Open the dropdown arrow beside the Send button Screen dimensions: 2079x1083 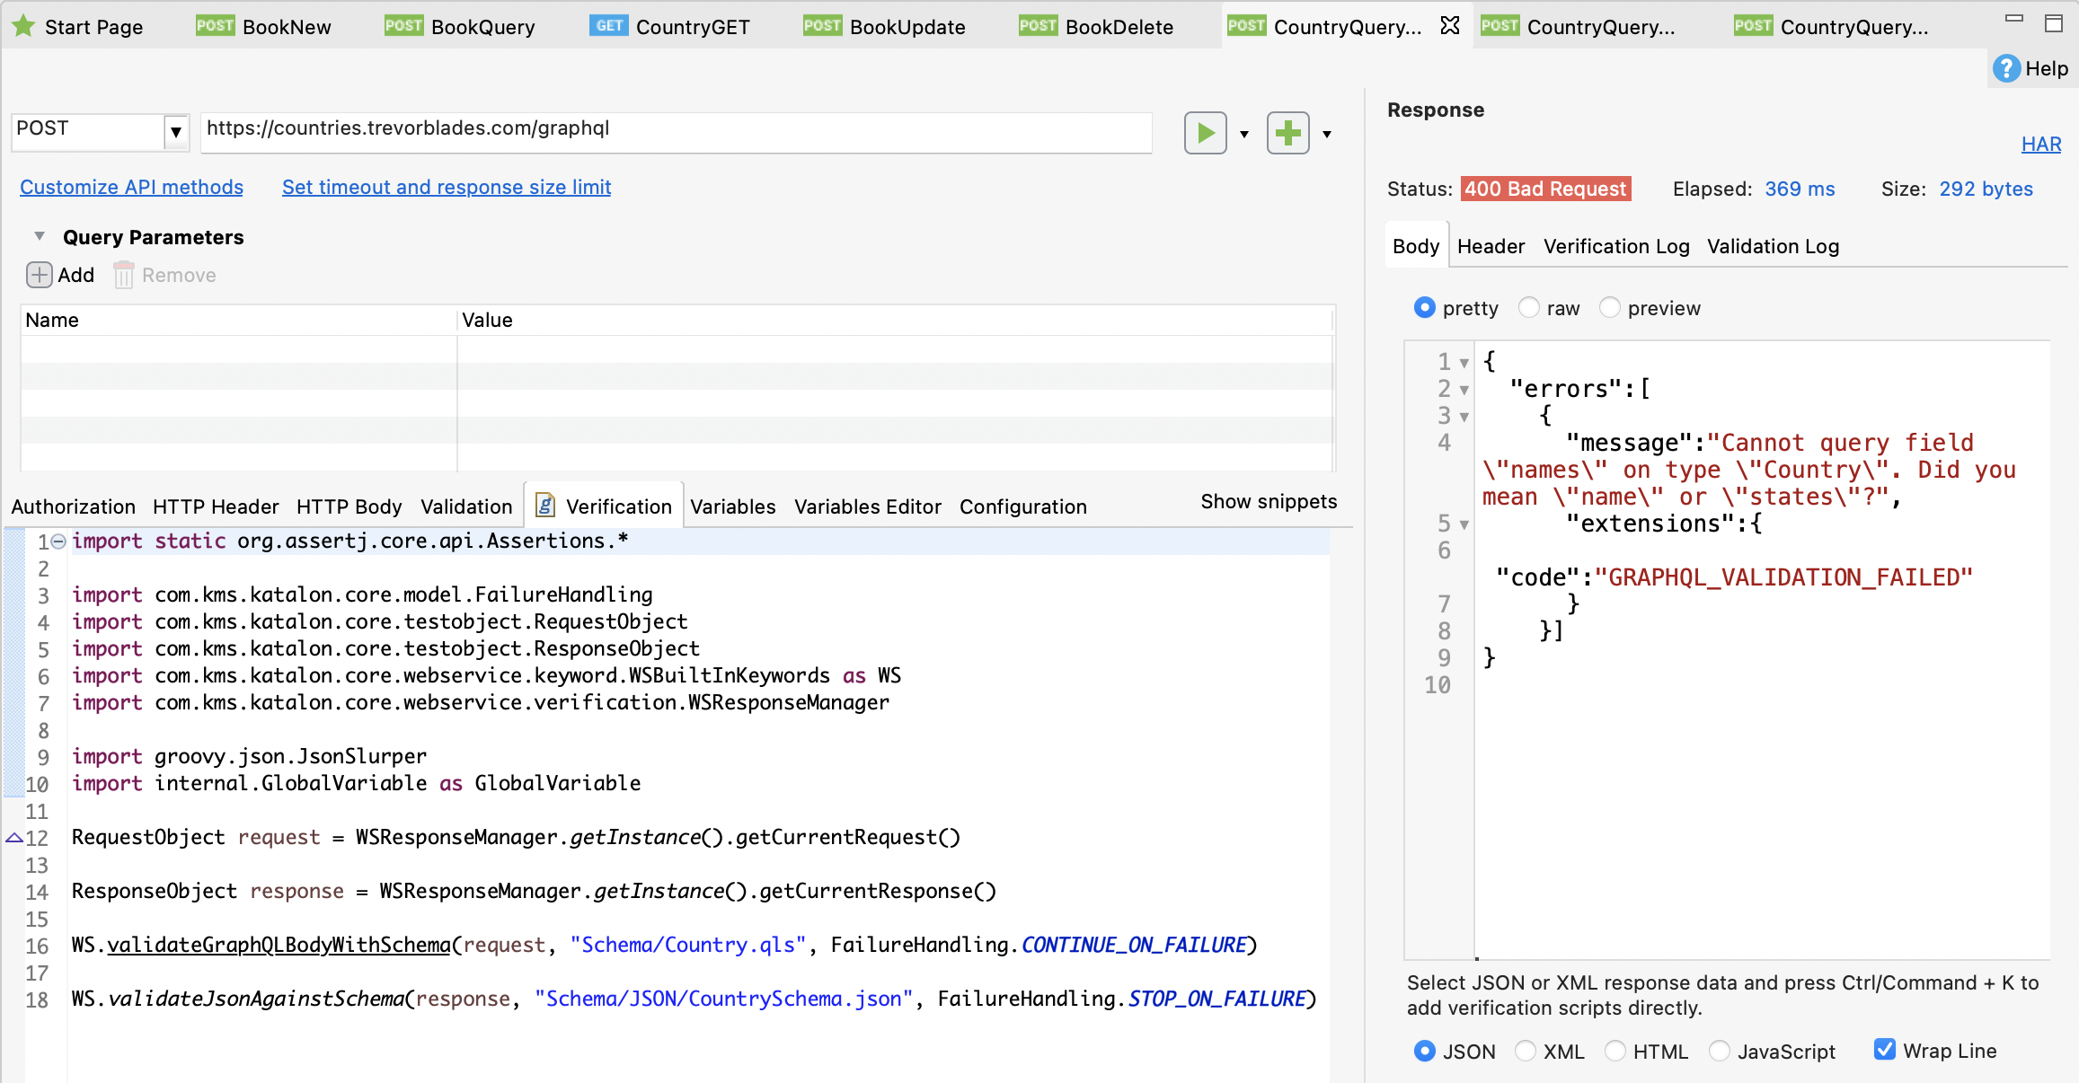pyautogui.click(x=1243, y=135)
